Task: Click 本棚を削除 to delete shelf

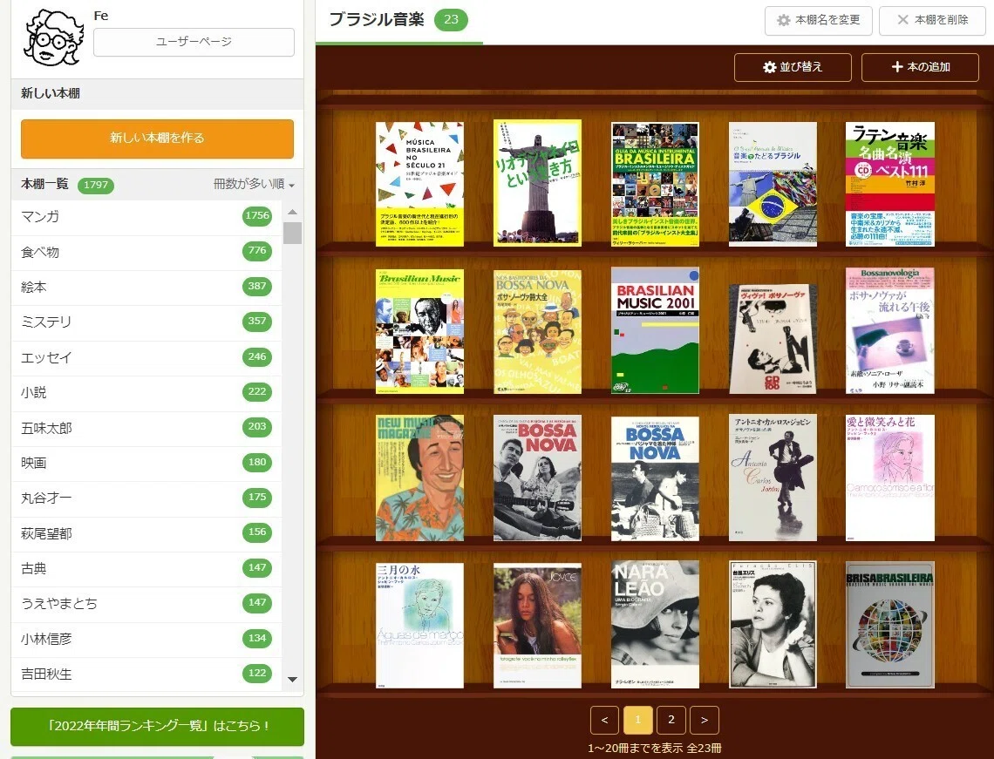Action: tap(932, 20)
